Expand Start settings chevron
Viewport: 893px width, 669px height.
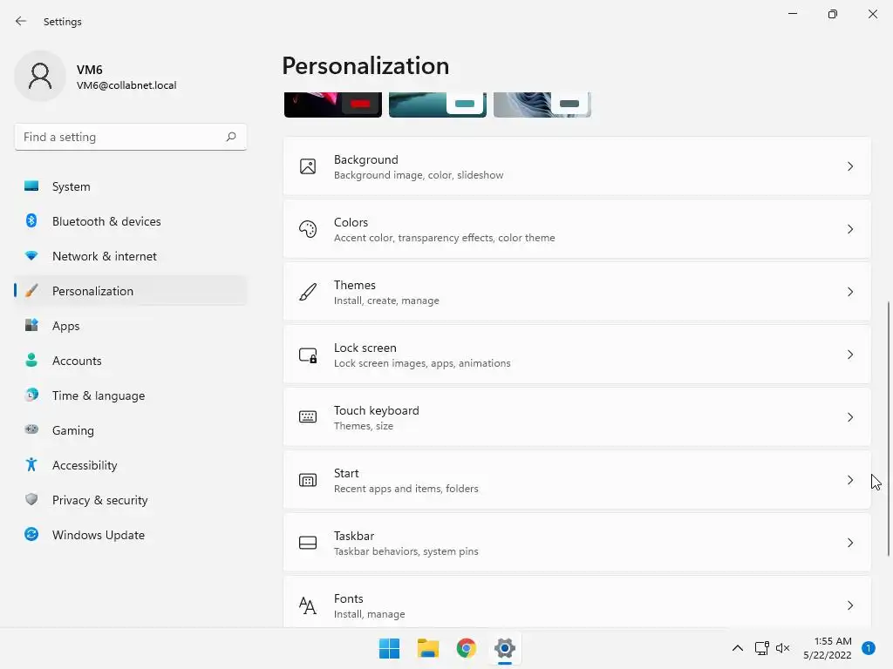[849, 480]
